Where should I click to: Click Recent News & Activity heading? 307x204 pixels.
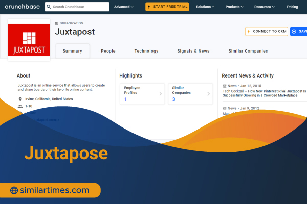click(248, 76)
